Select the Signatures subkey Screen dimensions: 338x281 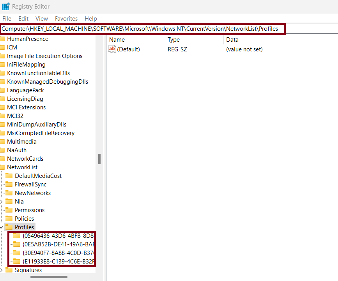pos(28,270)
